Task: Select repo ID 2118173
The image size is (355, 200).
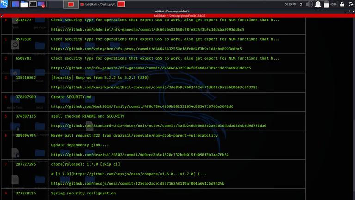Action: coord(24,20)
